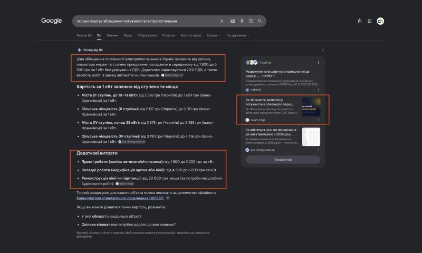Screen dimensions: 422x253
Task: Open the Google account avatar
Action: [x=380, y=21]
